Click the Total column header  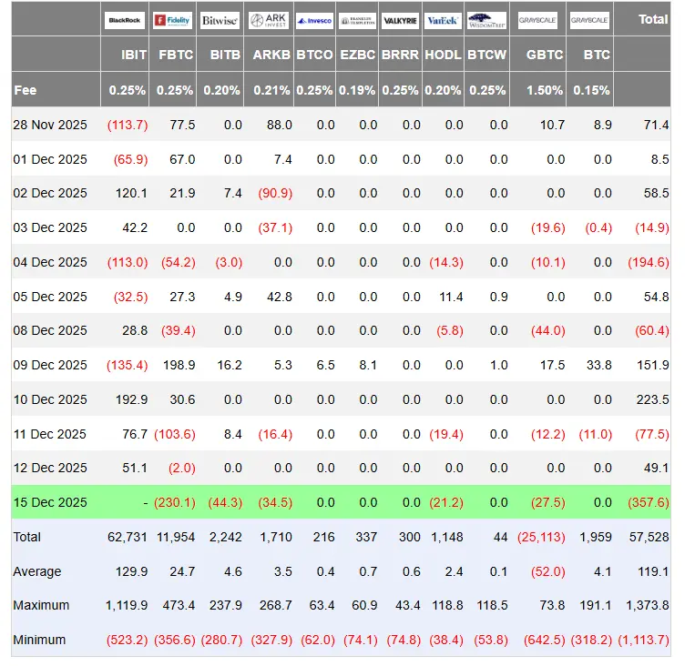tap(652, 19)
